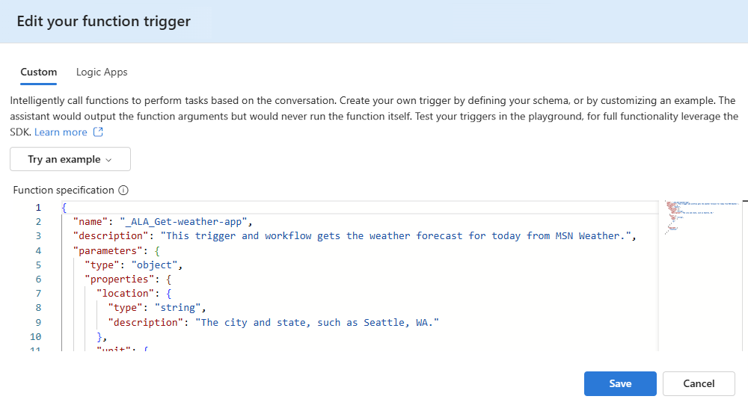This screenshot has height=411, width=748.
Task: Click the chevron arrow on Try an example
Action: 108,160
